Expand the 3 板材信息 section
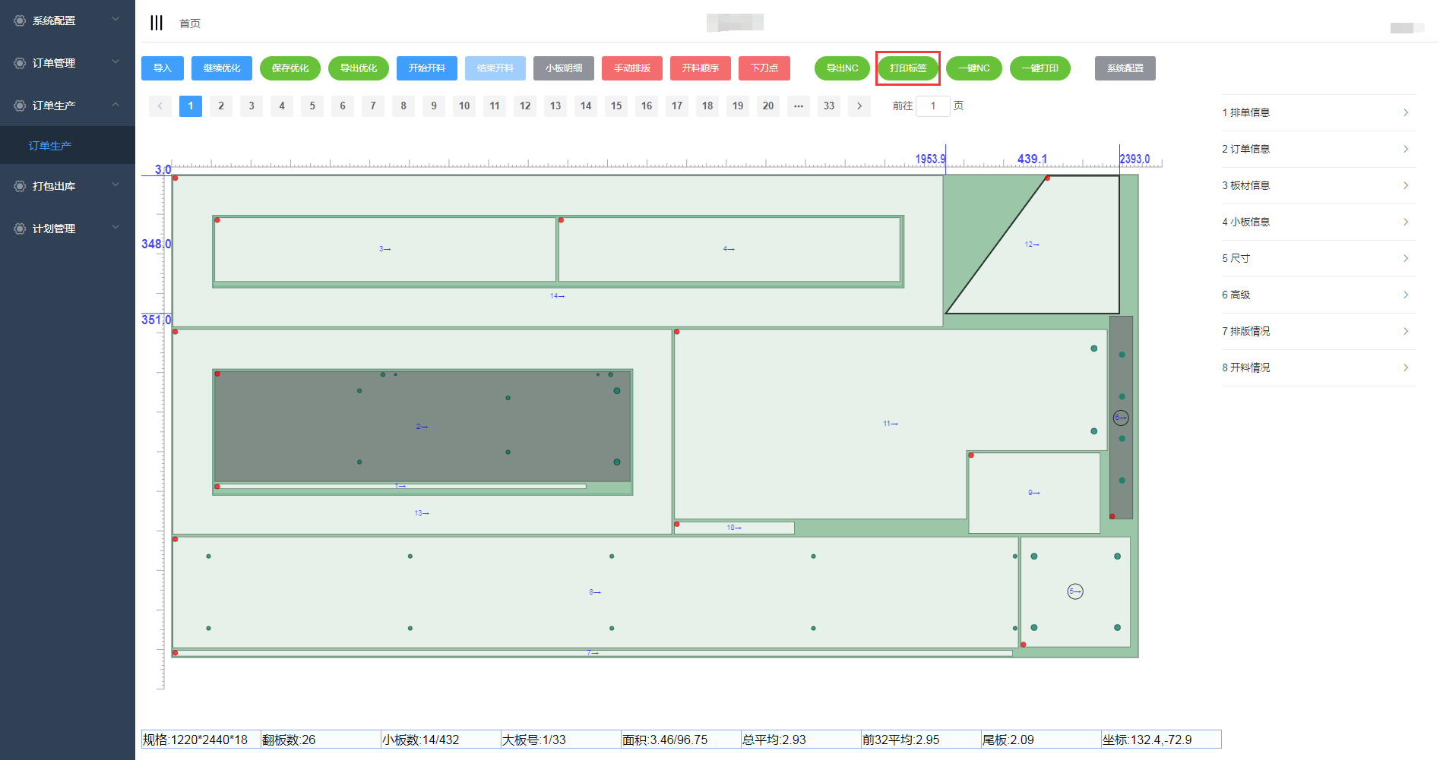Screen dimensions: 1443x760 (1318, 185)
